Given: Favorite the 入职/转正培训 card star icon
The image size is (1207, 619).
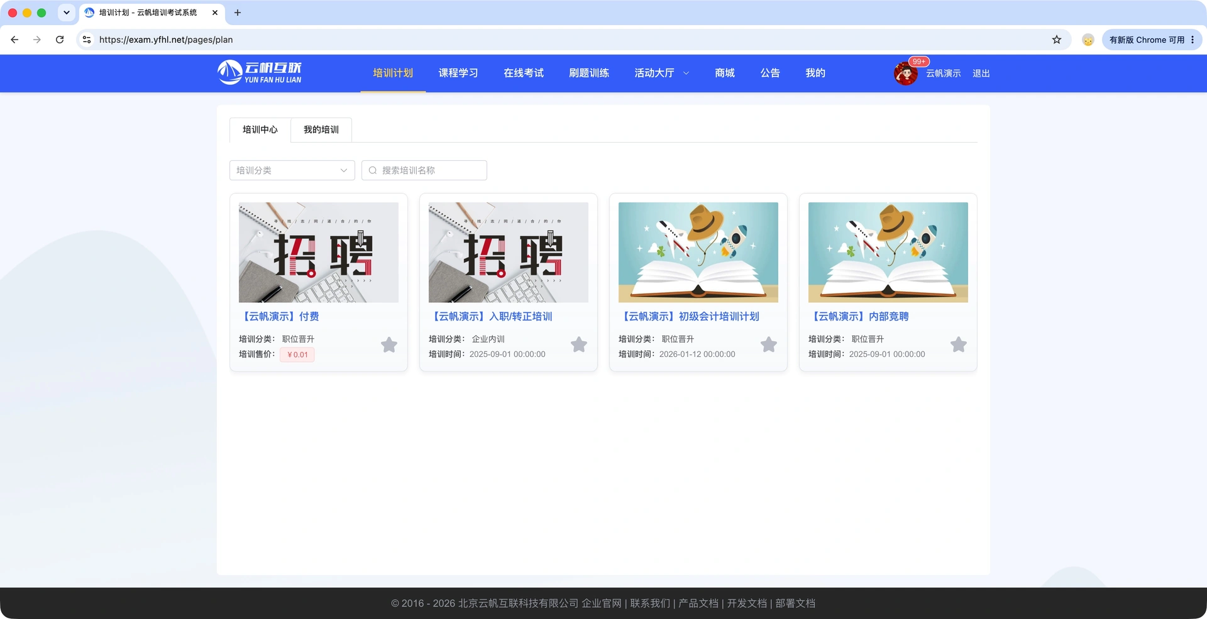Looking at the screenshot, I should point(579,345).
